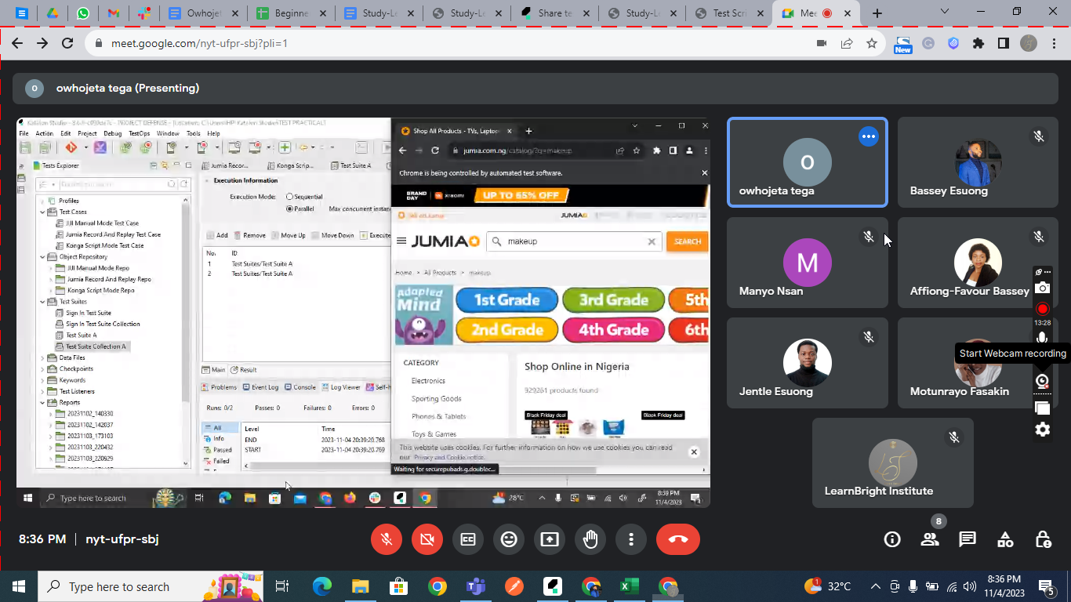The height and width of the screenshot is (602, 1071).
Task: Open Microsoft Teams from taskbar
Action: coord(475,586)
